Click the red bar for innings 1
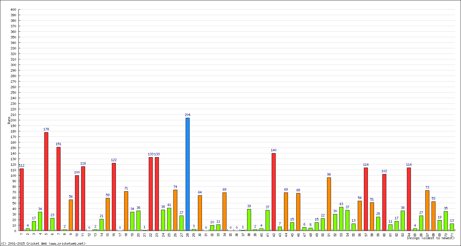 pyautogui.click(x=22, y=200)
